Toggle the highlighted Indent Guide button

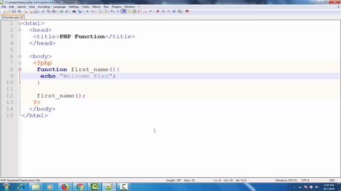pyautogui.click(x=124, y=11)
